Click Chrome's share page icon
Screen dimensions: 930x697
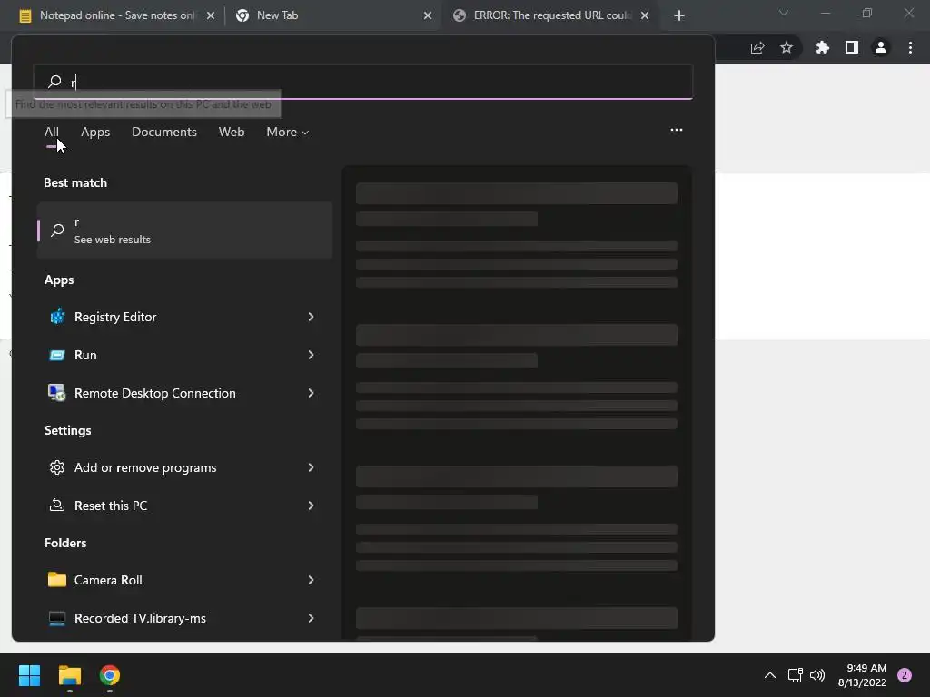pyautogui.click(x=757, y=48)
